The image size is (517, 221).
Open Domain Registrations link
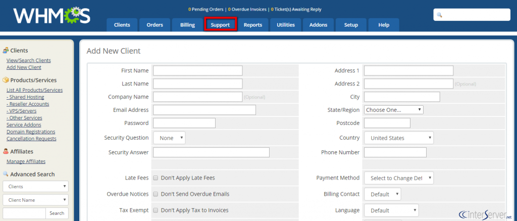tap(31, 131)
